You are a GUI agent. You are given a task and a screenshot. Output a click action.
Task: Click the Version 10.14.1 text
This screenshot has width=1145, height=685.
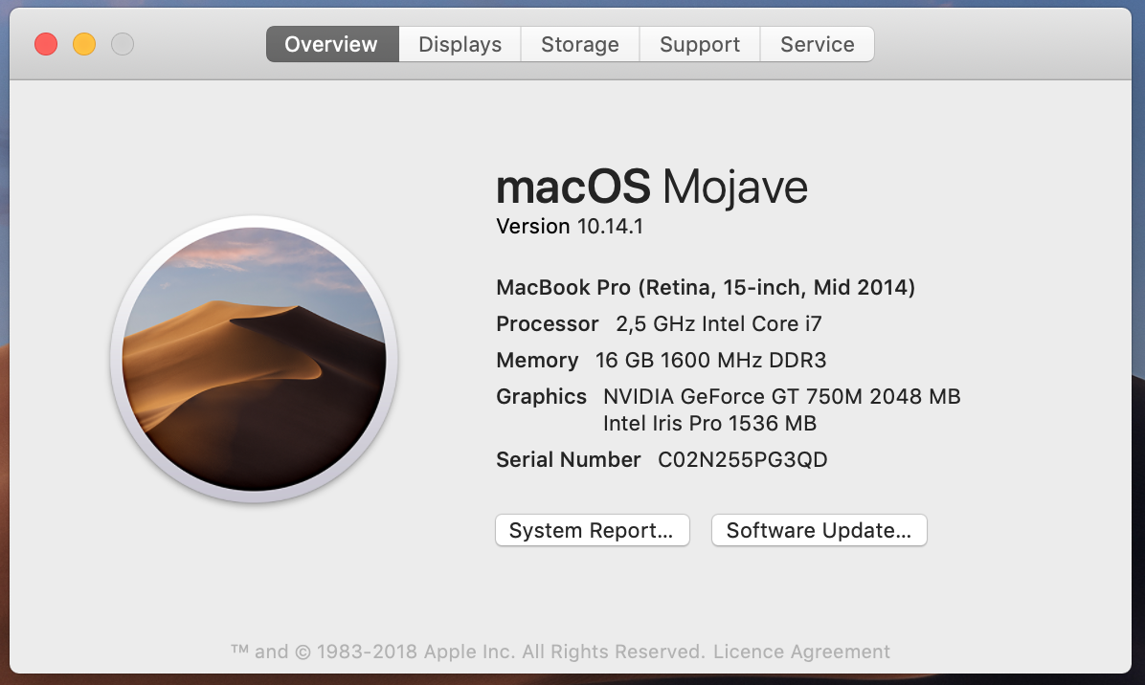(570, 226)
